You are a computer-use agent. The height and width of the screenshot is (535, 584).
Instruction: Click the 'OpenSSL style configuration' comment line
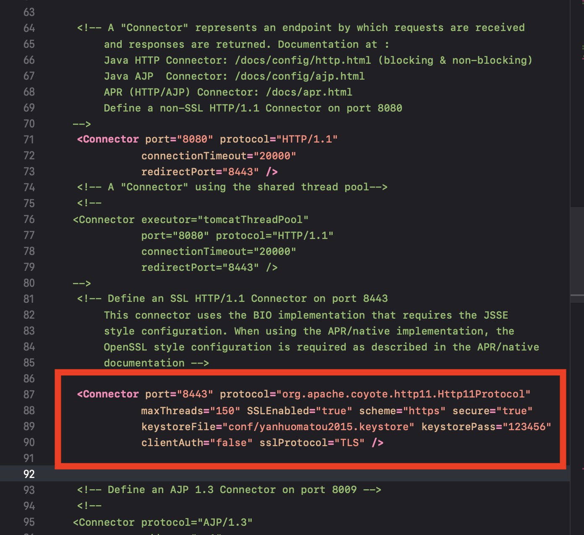(x=321, y=347)
